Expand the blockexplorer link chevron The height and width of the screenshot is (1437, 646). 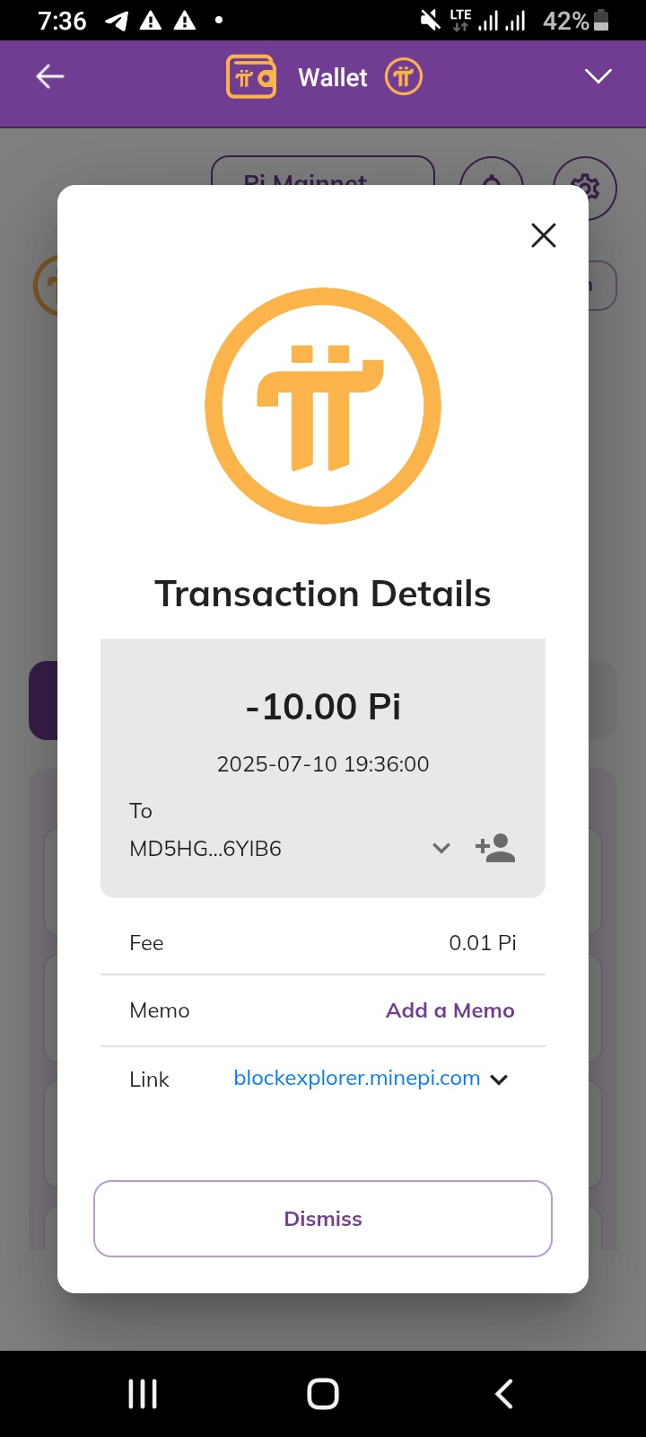pyautogui.click(x=500, y=1080)
